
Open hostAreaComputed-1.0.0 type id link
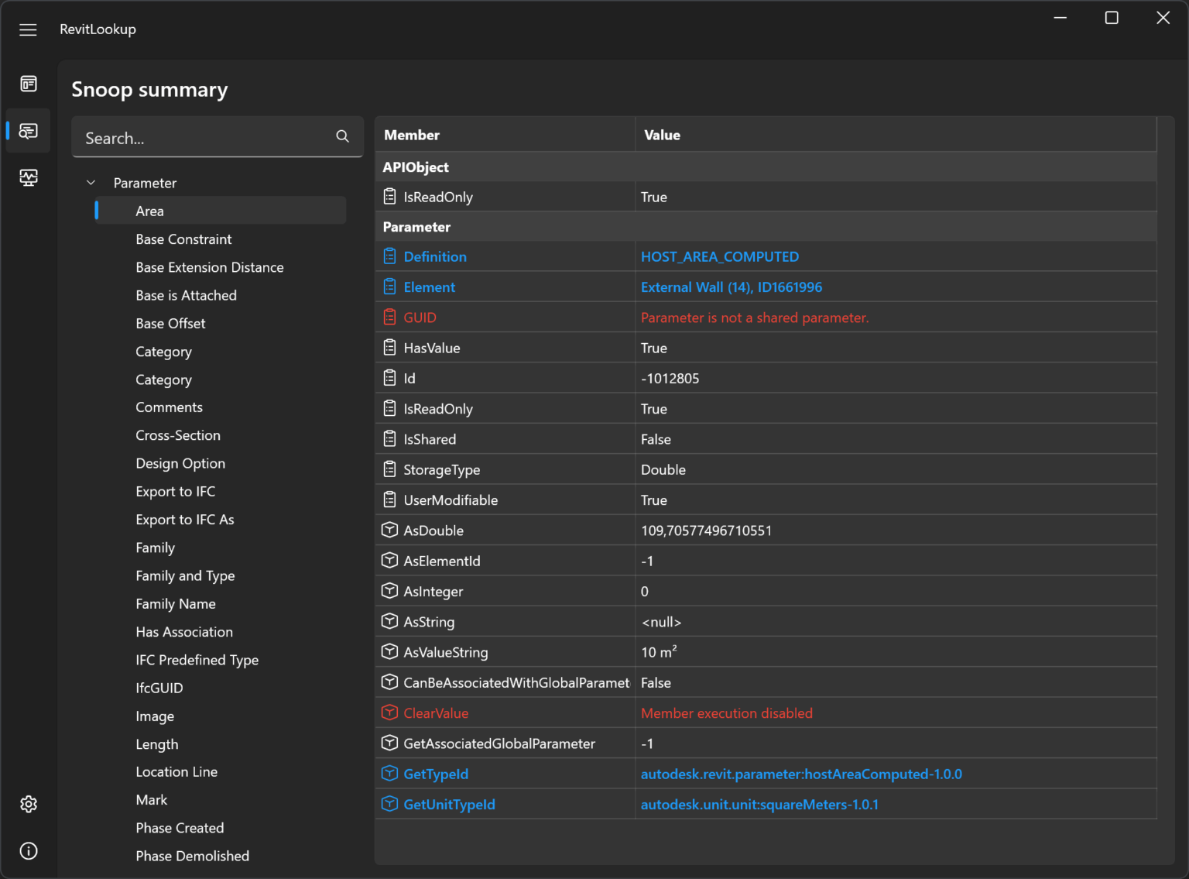(801, 774)
